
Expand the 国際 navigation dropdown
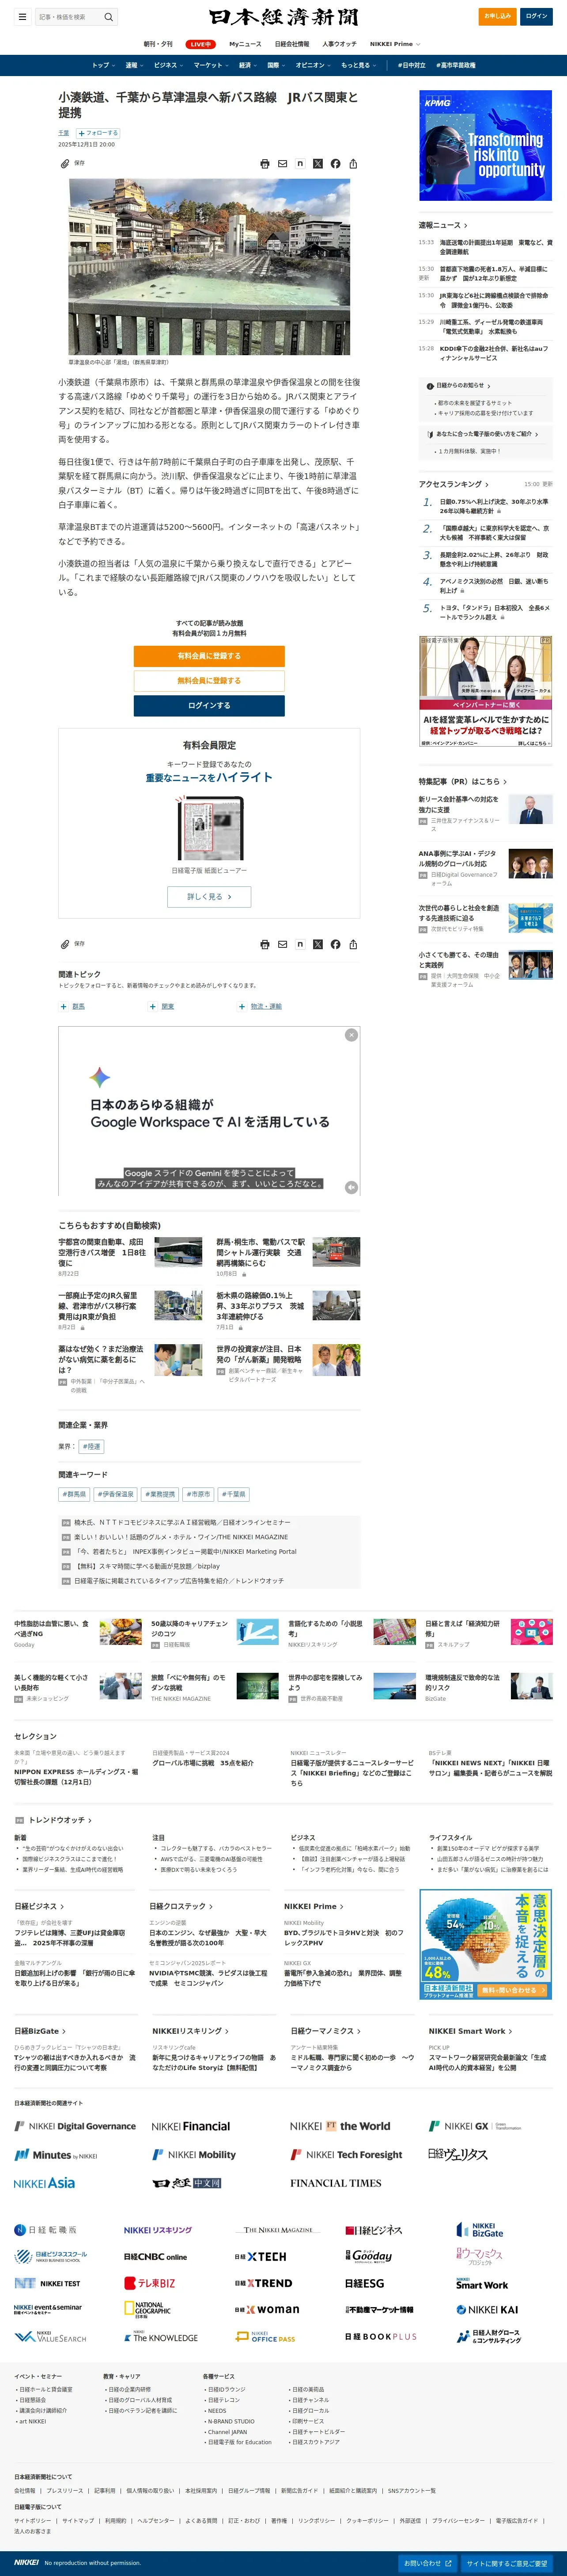[276, 65]
